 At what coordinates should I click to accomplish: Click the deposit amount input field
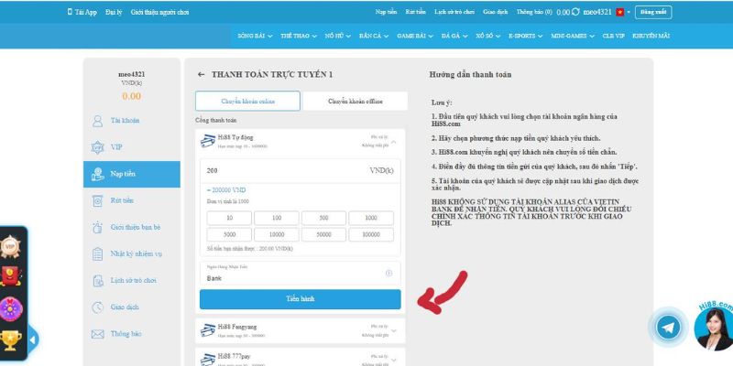(275, 170)
